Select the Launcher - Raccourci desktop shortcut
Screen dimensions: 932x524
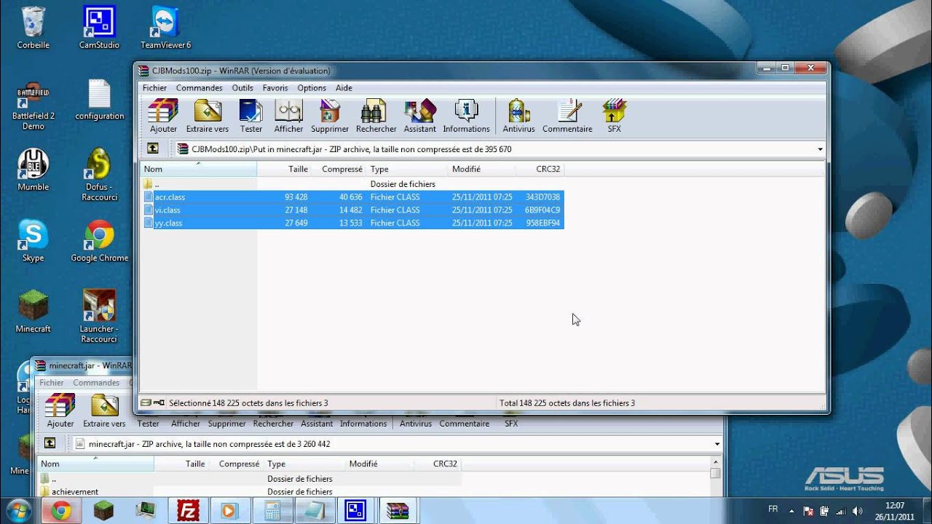tap(99, 317)
